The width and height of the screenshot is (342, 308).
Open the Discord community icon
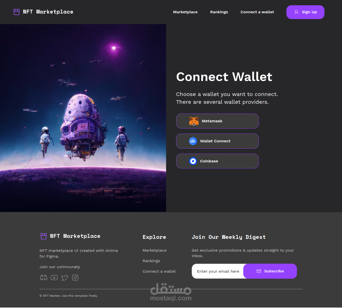pos(44,277)
